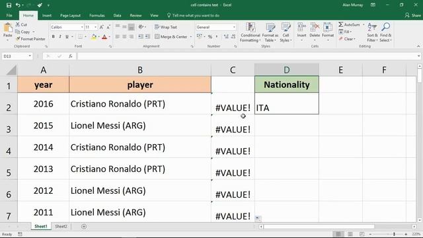
Task: Click cell D2 containing ITA
Action: tap(286, 104)
